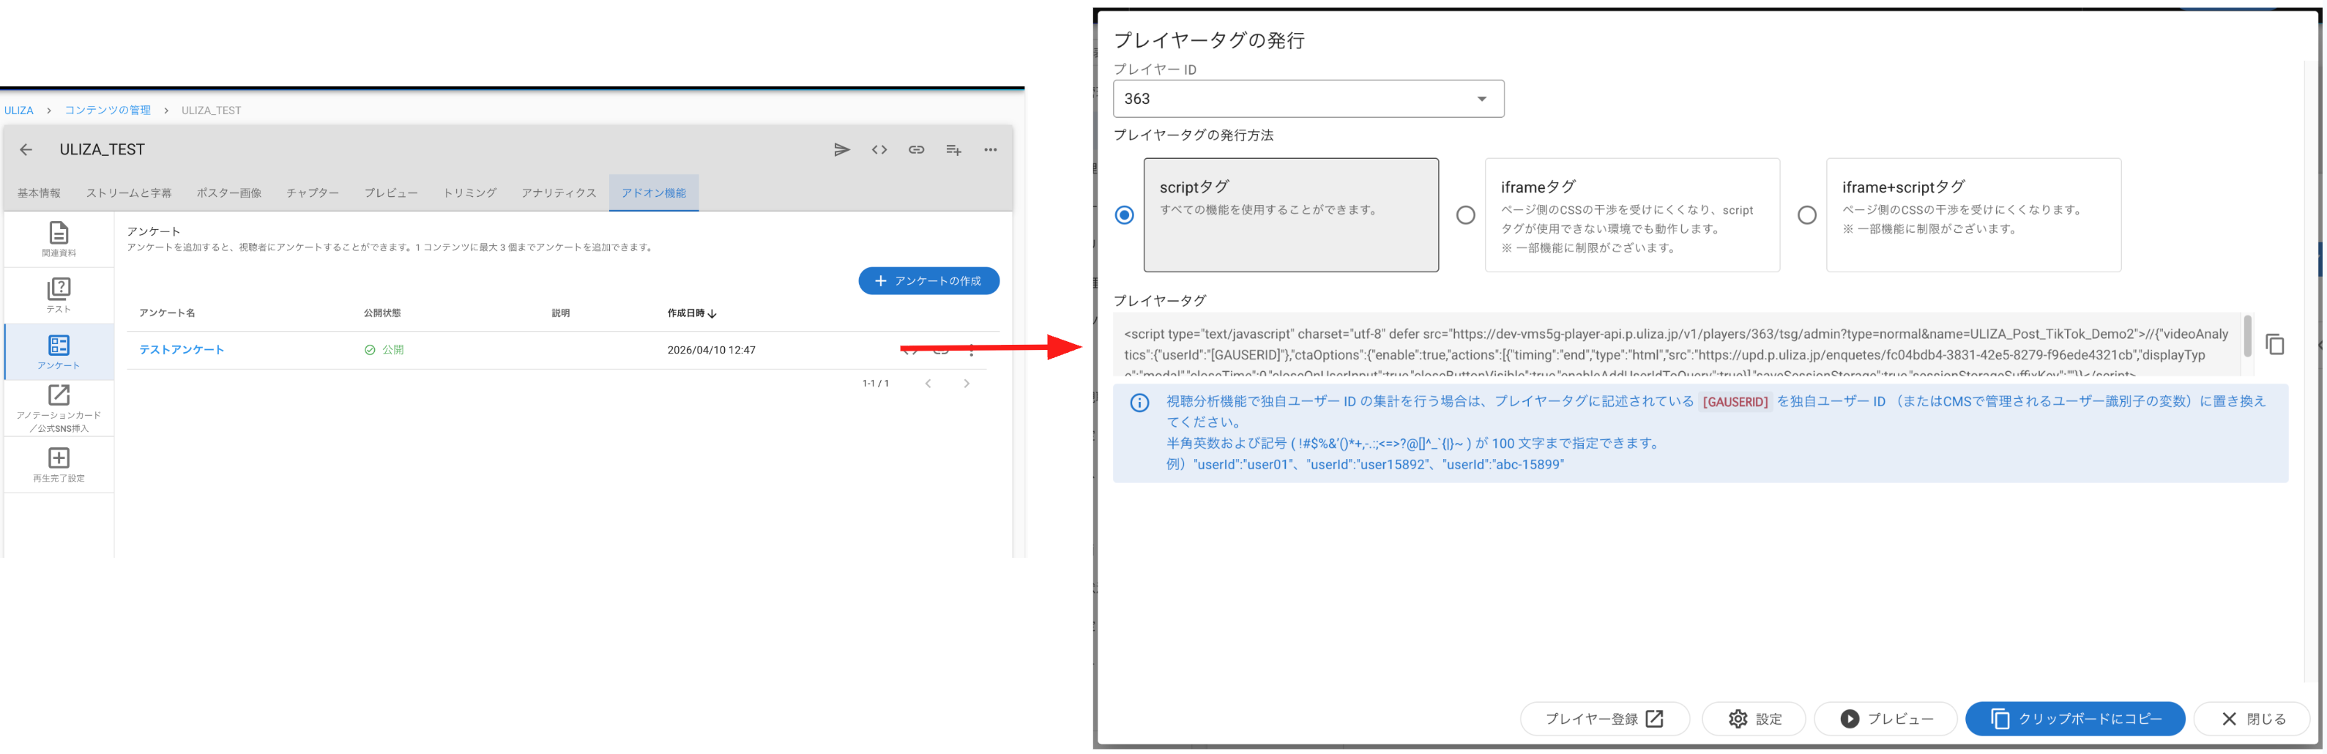Go to next page chevron in table
Screen dimensions: 2327x754
tap(966, 384)
